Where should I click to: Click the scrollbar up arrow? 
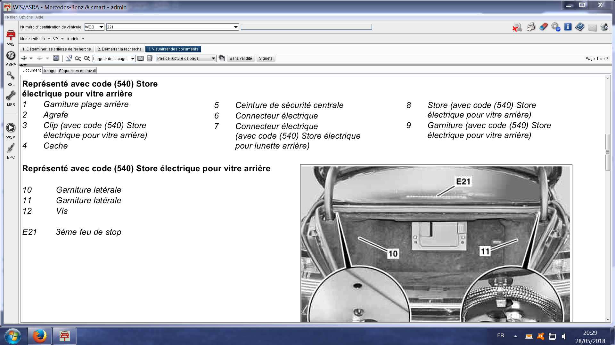[608, 78]
